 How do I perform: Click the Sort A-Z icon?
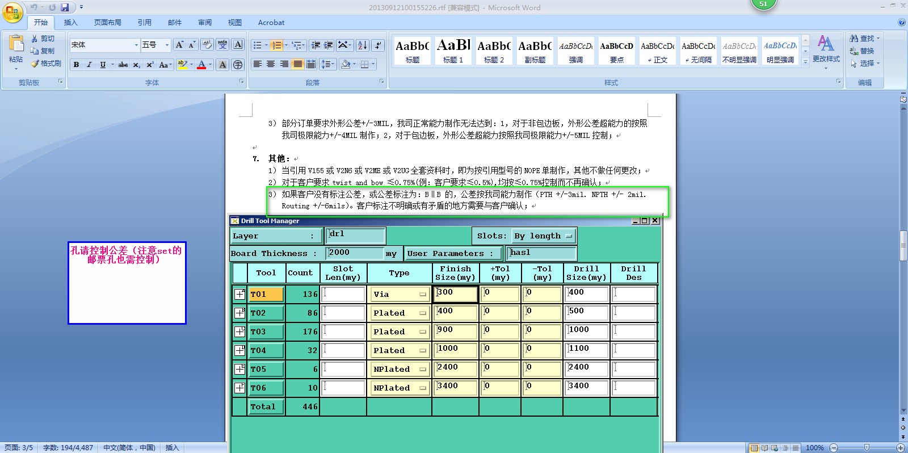click(x=363, y=45)
